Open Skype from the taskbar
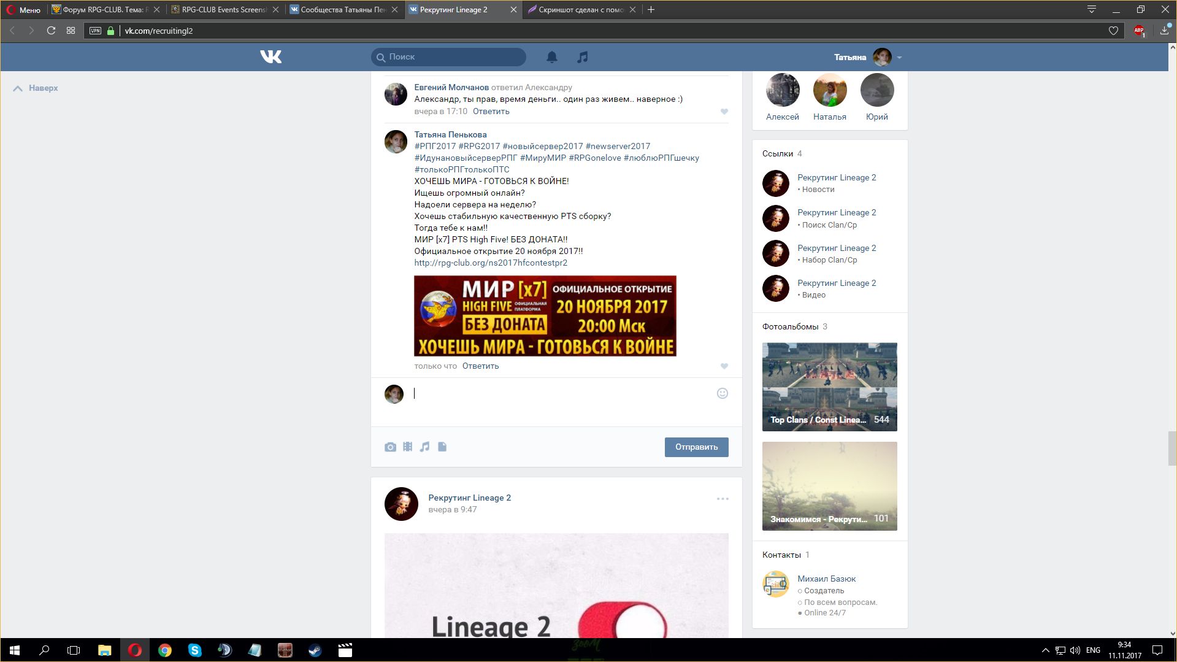 (195, 650)
